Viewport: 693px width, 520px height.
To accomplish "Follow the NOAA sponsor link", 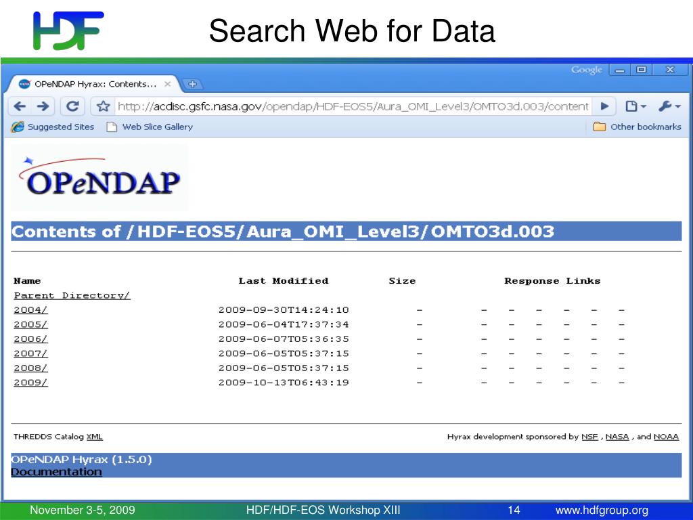I will coord(666,437).
